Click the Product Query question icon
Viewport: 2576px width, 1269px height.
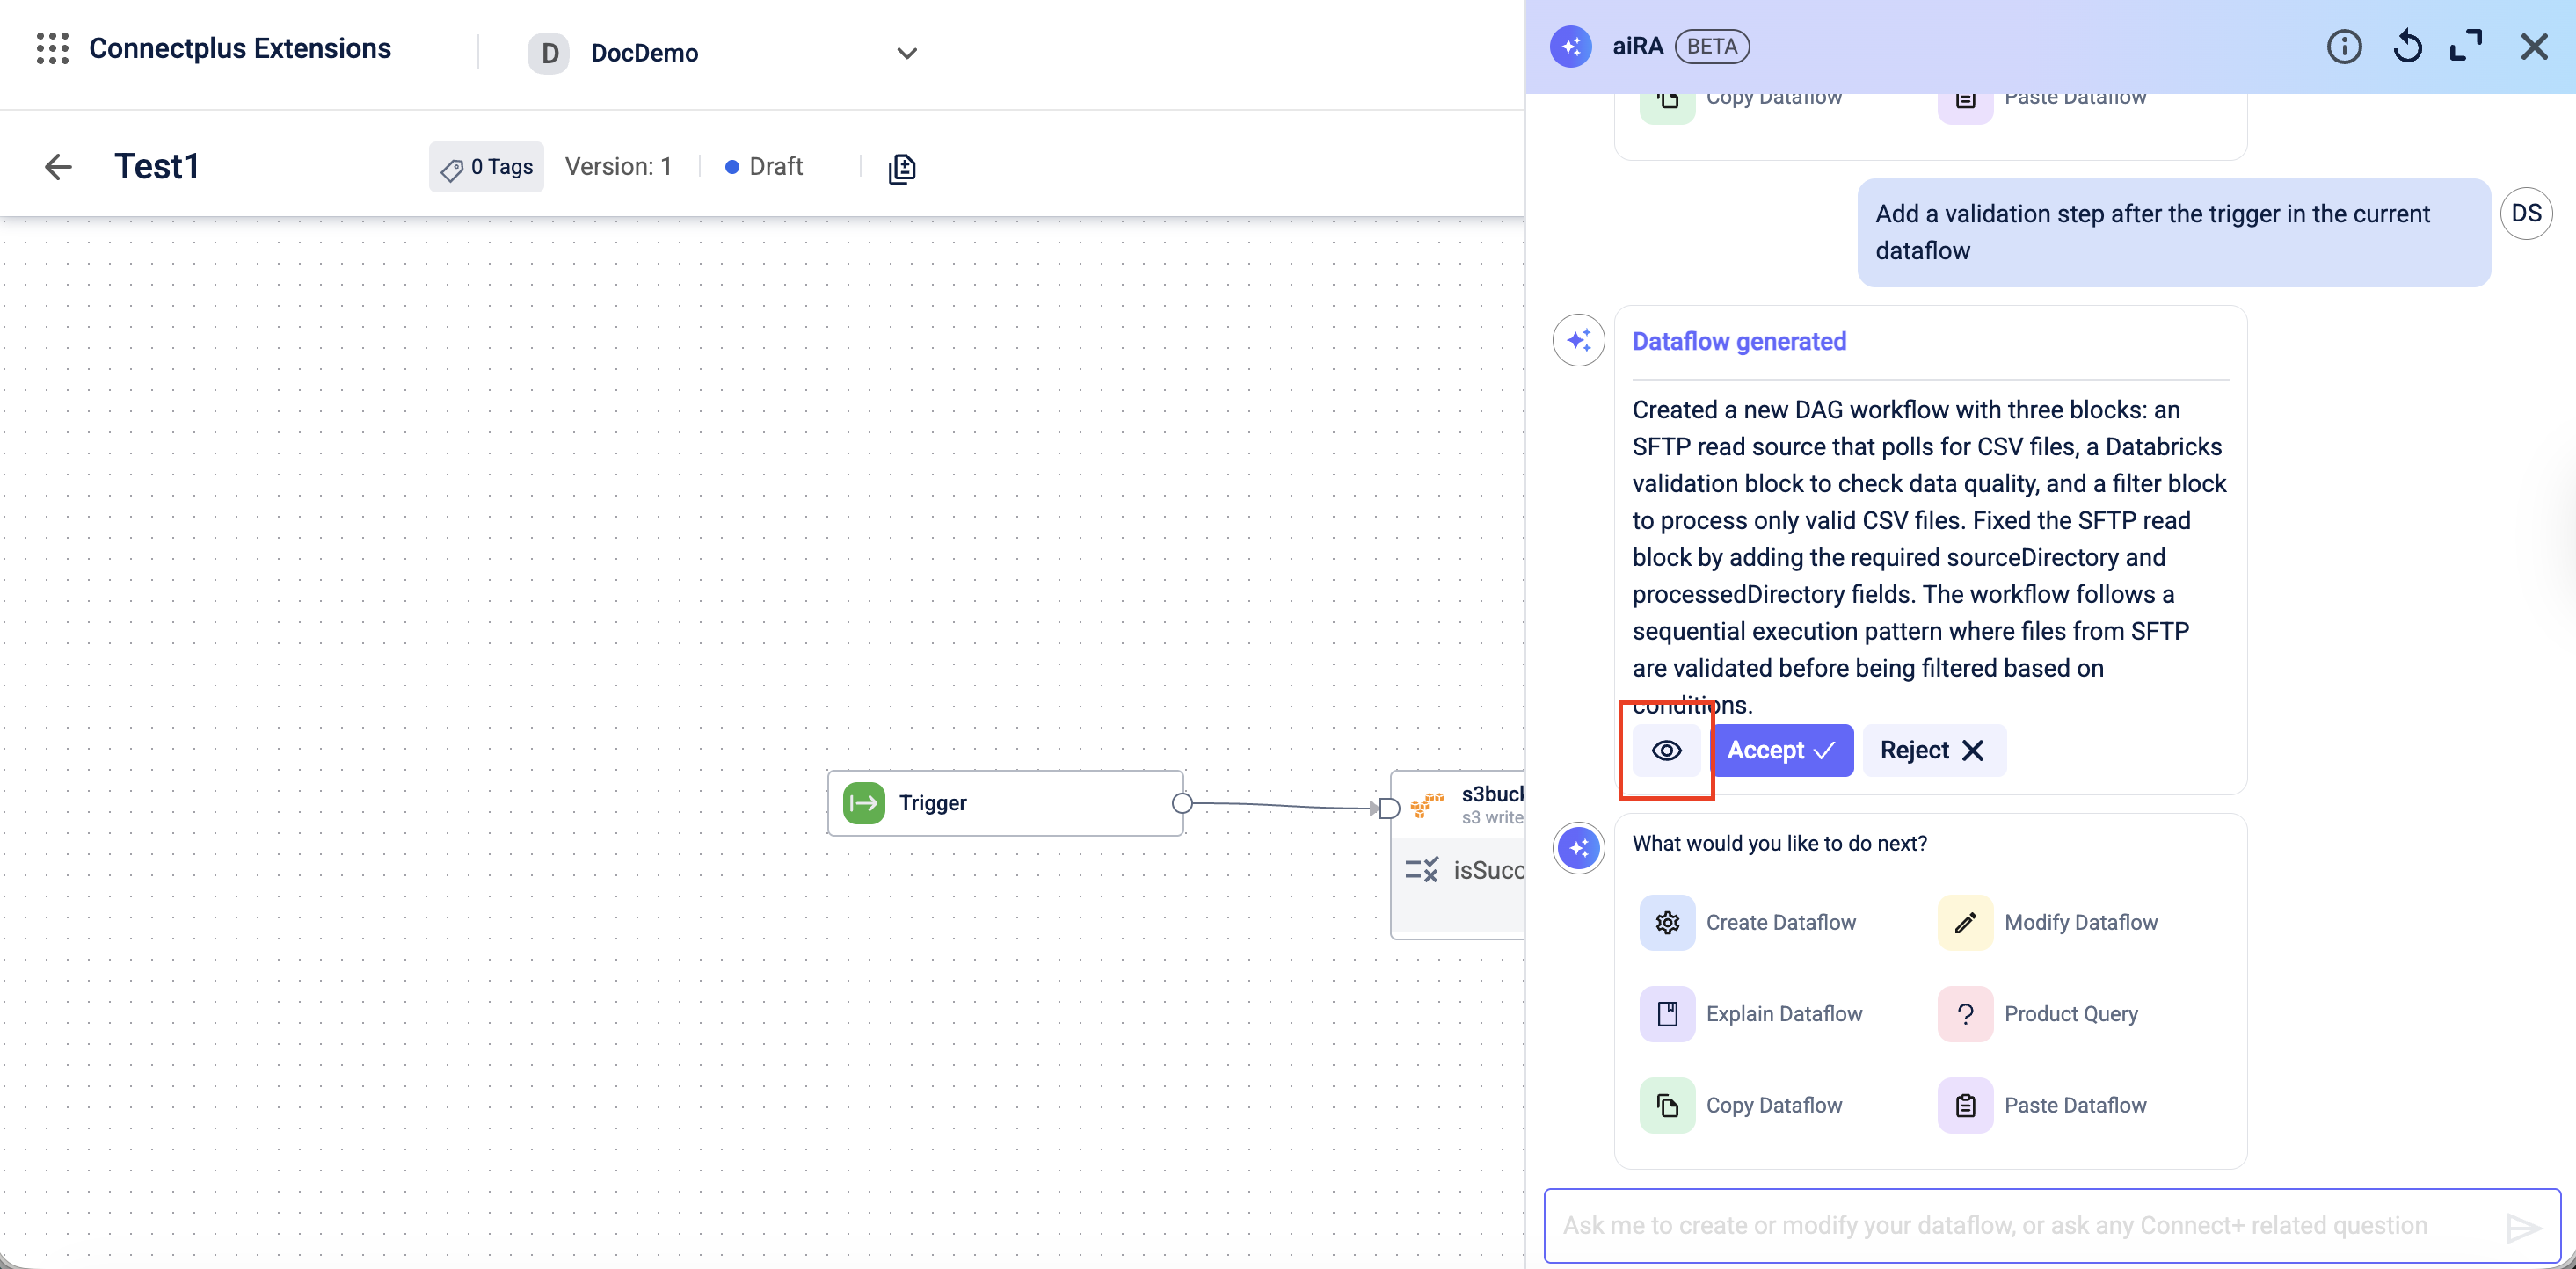coord(1965,1014)
